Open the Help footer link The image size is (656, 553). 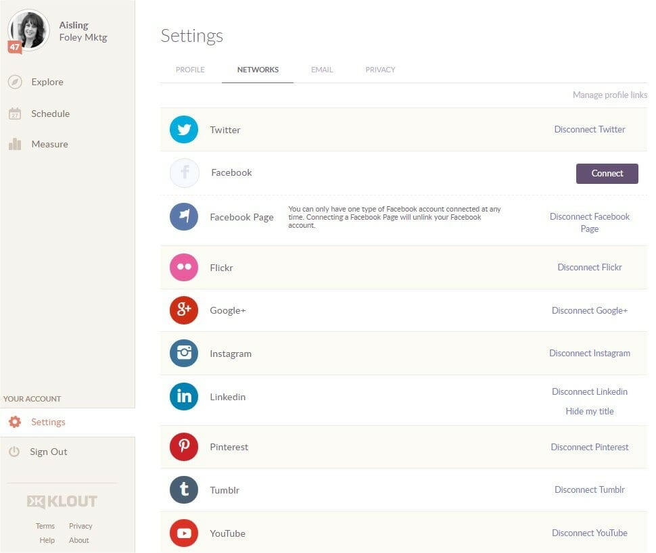(47, 540)
